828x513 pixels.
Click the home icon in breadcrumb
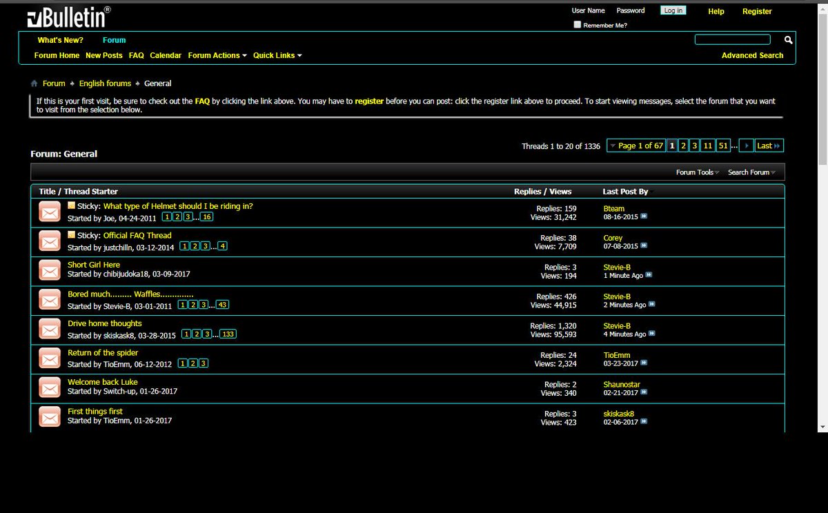34,83
